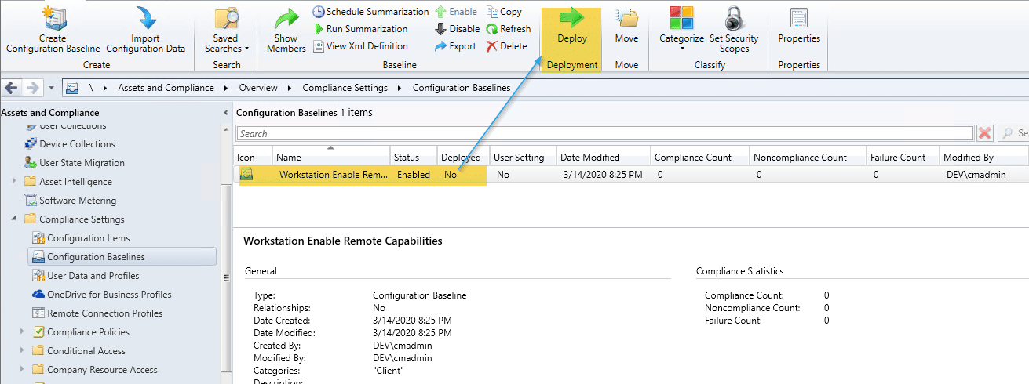1029x384 pixels.
Task: Click the Create Configuration Baseline icon
Action: tap(53, 18)
